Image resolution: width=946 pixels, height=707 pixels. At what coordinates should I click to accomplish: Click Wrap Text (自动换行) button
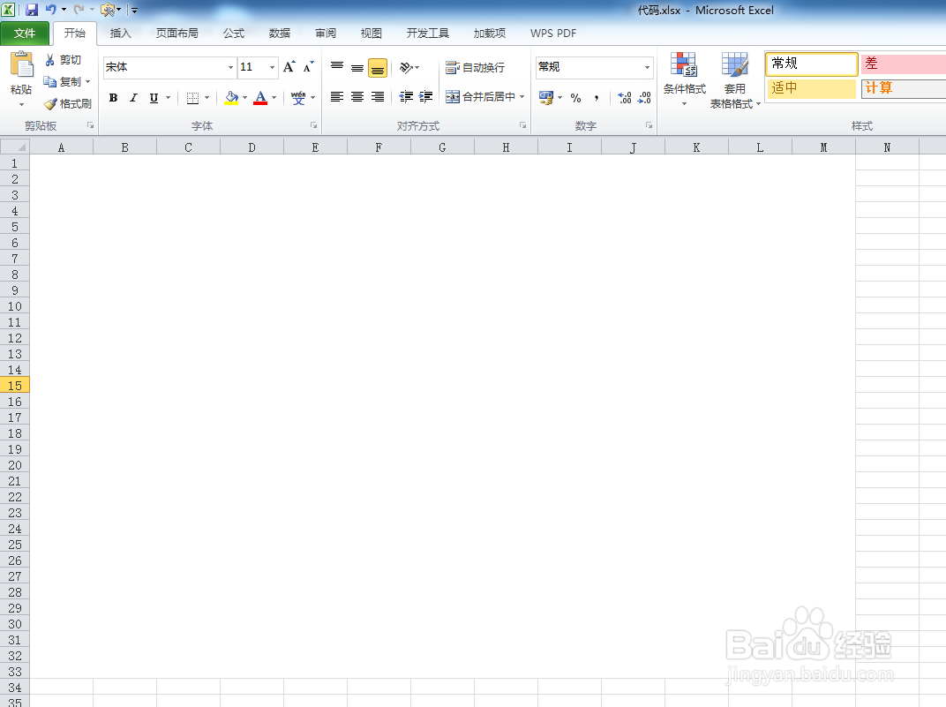(x=475, y=67)
